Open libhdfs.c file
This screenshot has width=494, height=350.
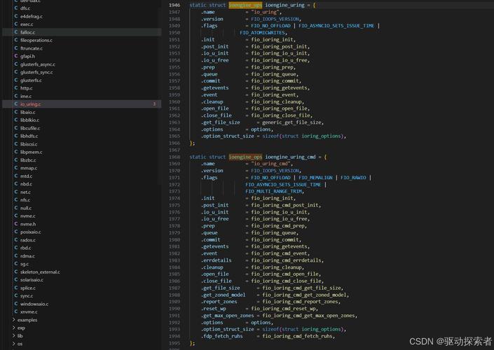click(x=29, y=136)
